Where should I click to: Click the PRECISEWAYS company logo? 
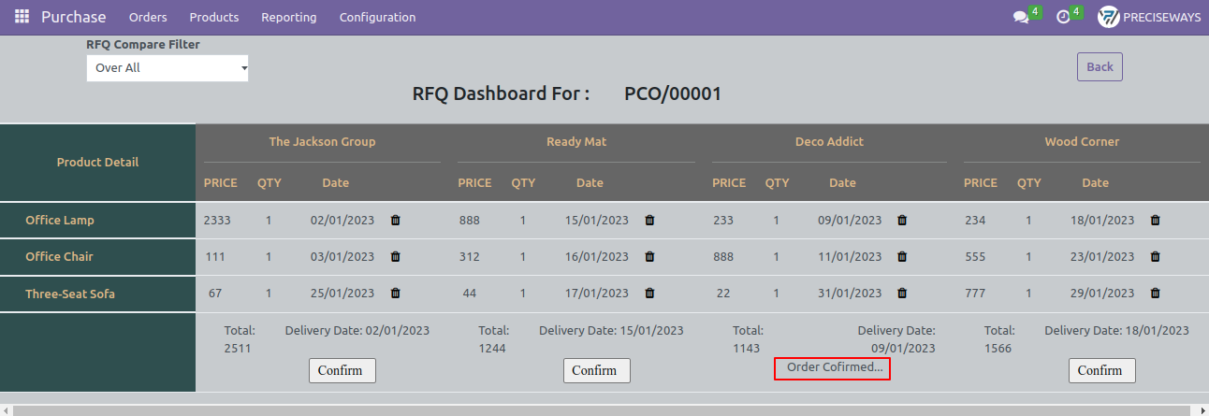coord(1109,17)
